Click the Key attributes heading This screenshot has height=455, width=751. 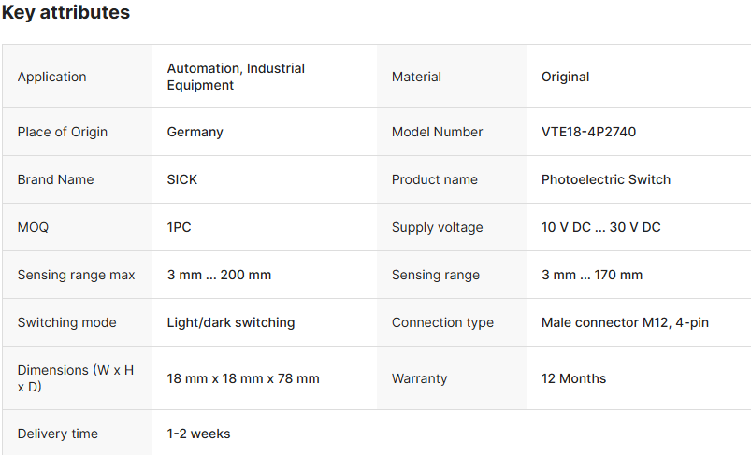[x=65, y=13]
